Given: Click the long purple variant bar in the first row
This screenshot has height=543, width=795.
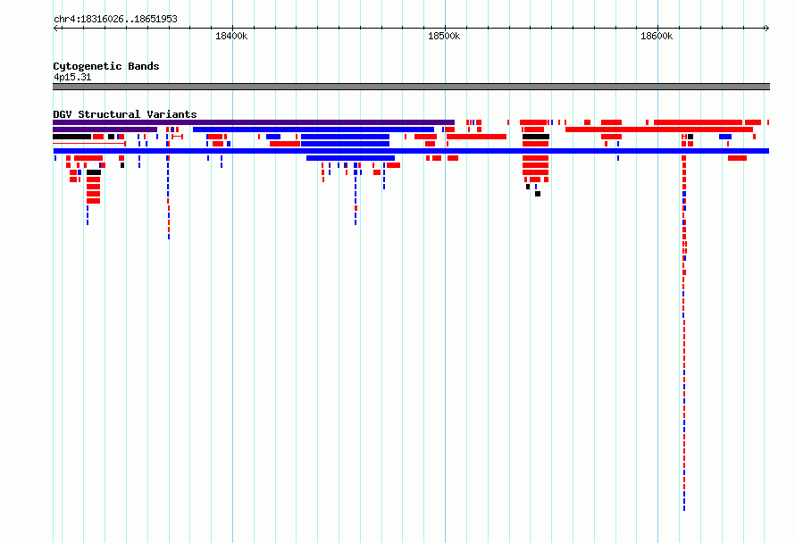Looking at the screenshot, I should click(x=254, y=122).
